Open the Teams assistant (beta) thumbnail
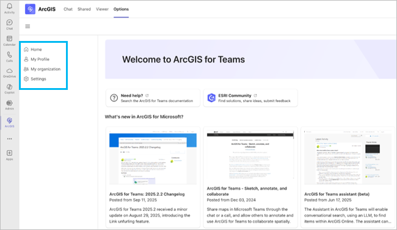The image size is (397, 230). pos(348,157)
